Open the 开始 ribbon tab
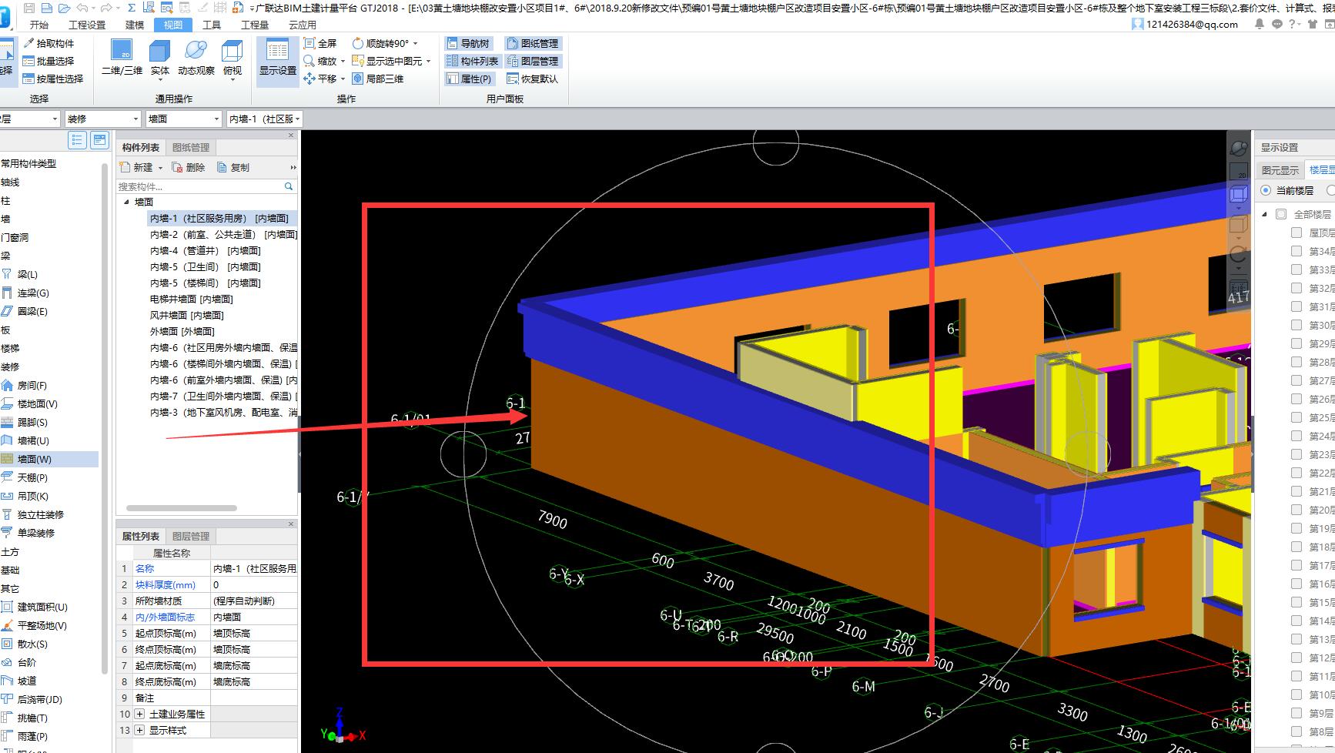Image resolution: width=1335 pixels, height=753 pixels. (x=39, y=25)
